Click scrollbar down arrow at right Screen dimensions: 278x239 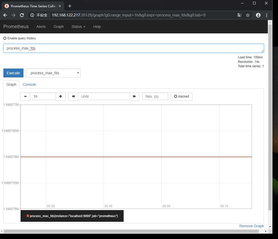[270, 226]
